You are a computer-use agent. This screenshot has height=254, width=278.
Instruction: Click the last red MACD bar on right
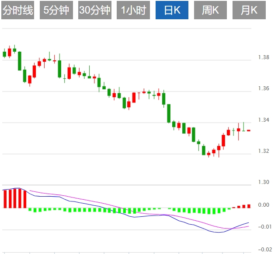click(x=249, y=206)
